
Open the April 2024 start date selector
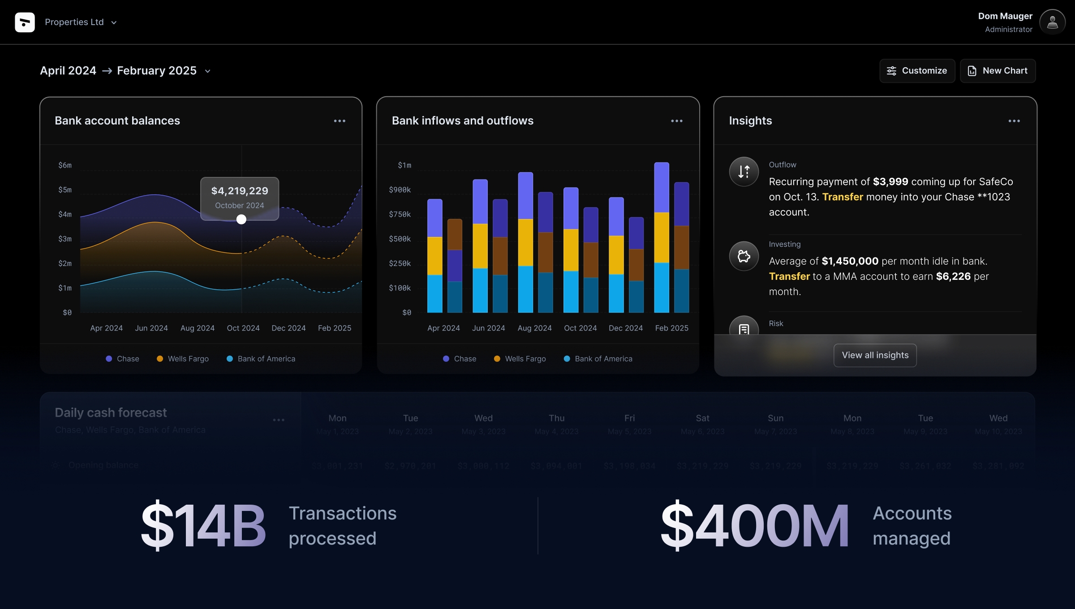pos(68,70)
